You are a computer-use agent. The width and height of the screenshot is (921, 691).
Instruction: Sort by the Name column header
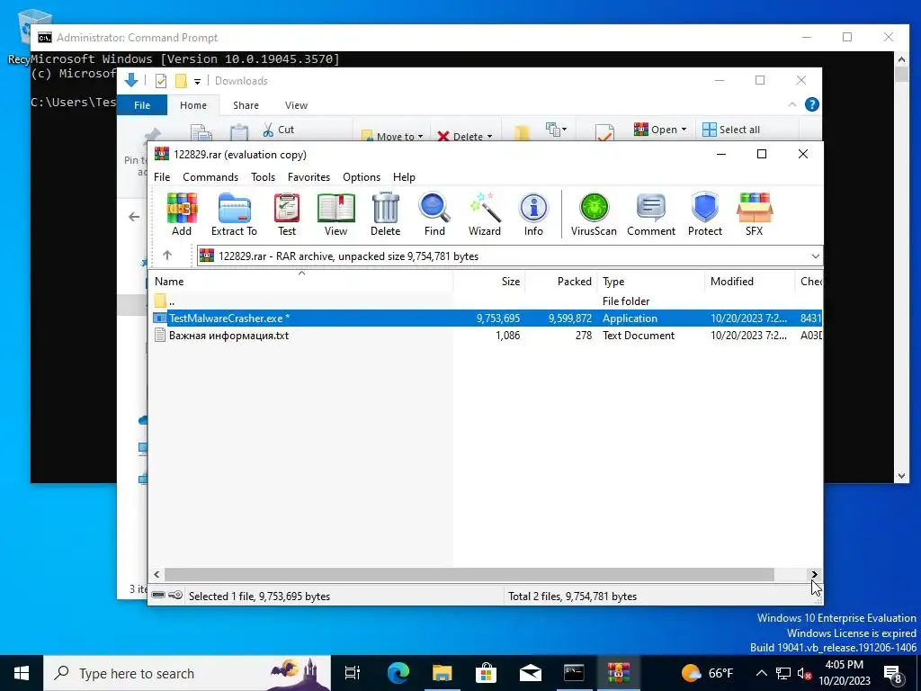pyautogui.click(x=300, y=281)
